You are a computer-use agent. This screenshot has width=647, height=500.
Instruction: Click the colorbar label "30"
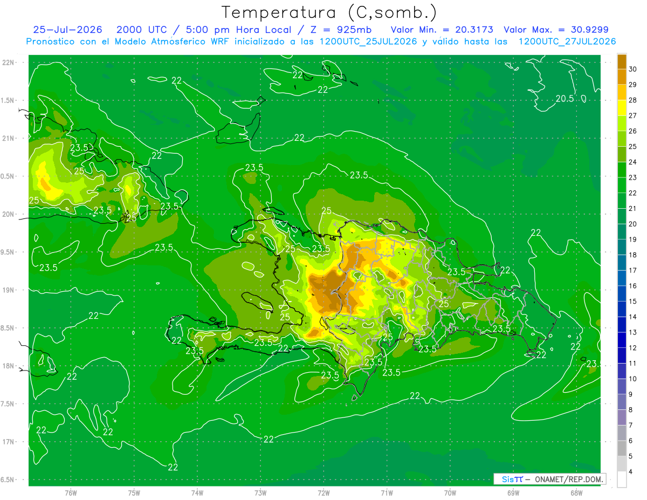633,69
